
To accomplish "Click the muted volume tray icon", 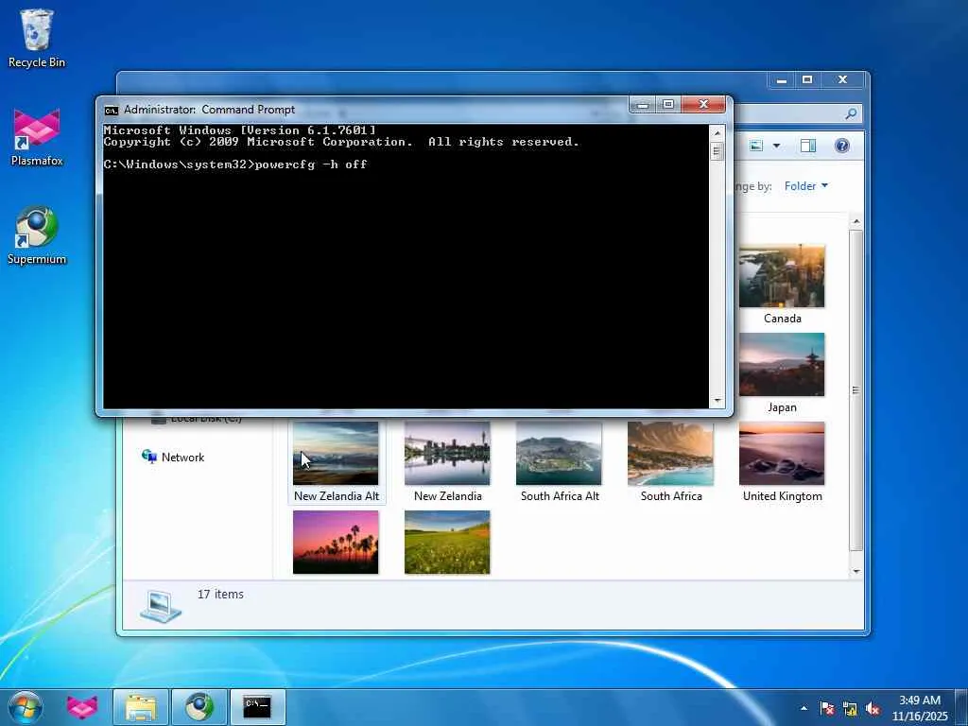I will [x=873, y=708].
